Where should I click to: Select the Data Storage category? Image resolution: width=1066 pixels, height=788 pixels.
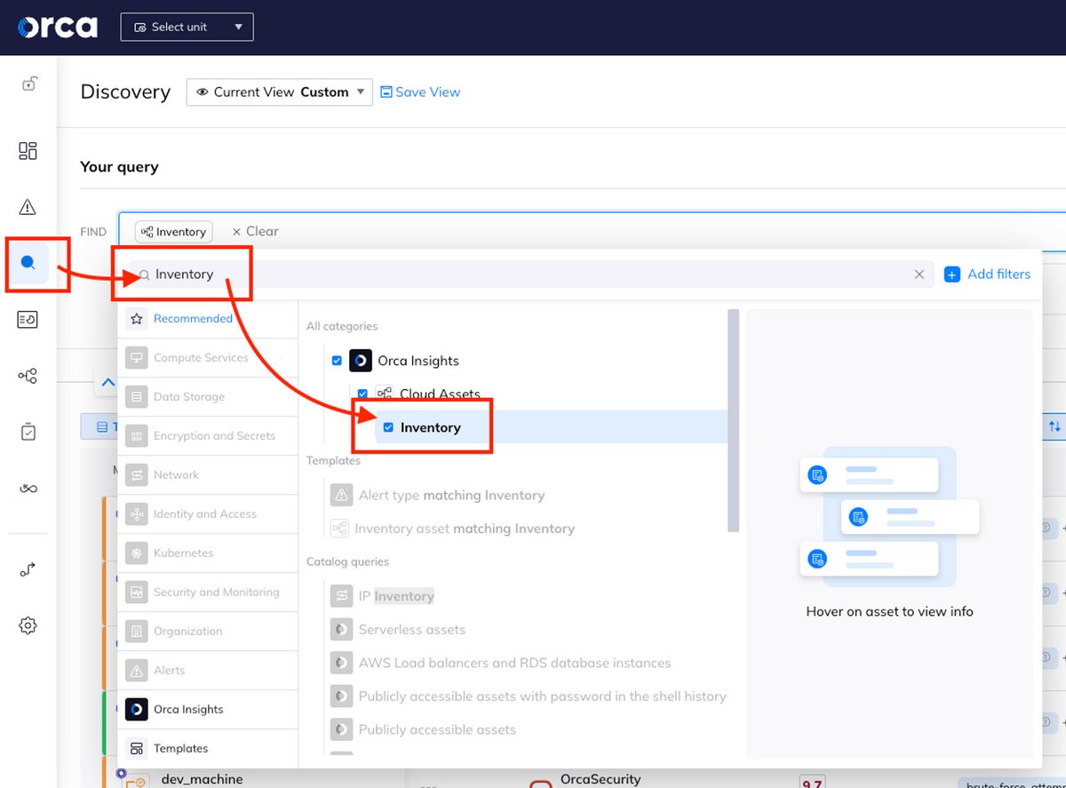pyautogui.click(x=208, y=397)
